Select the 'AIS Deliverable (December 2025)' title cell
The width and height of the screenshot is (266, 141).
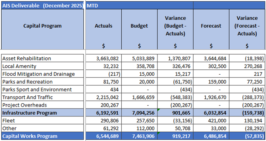tap(42, 6)
